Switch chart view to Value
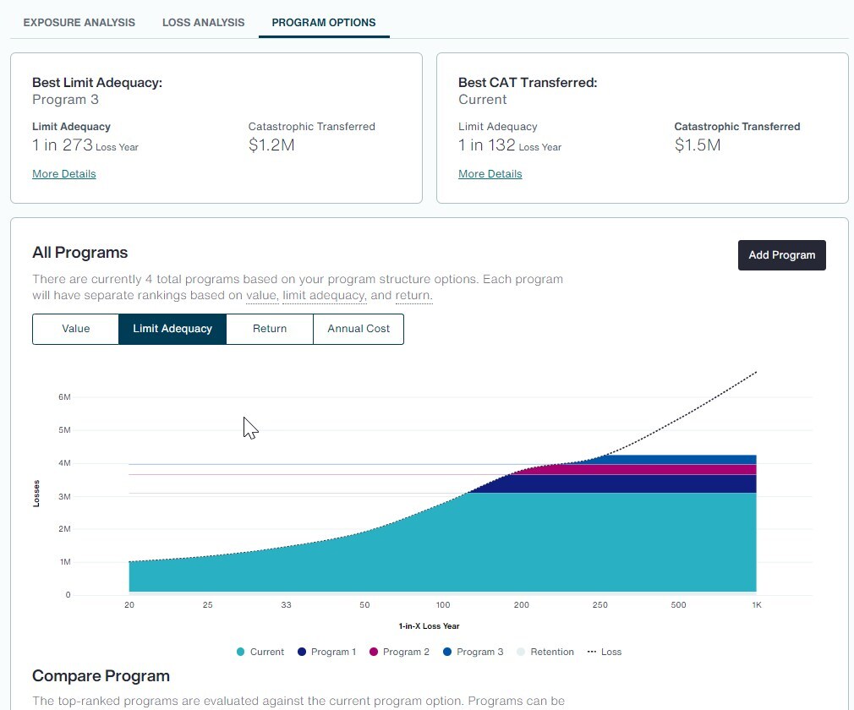 point(76,329)
